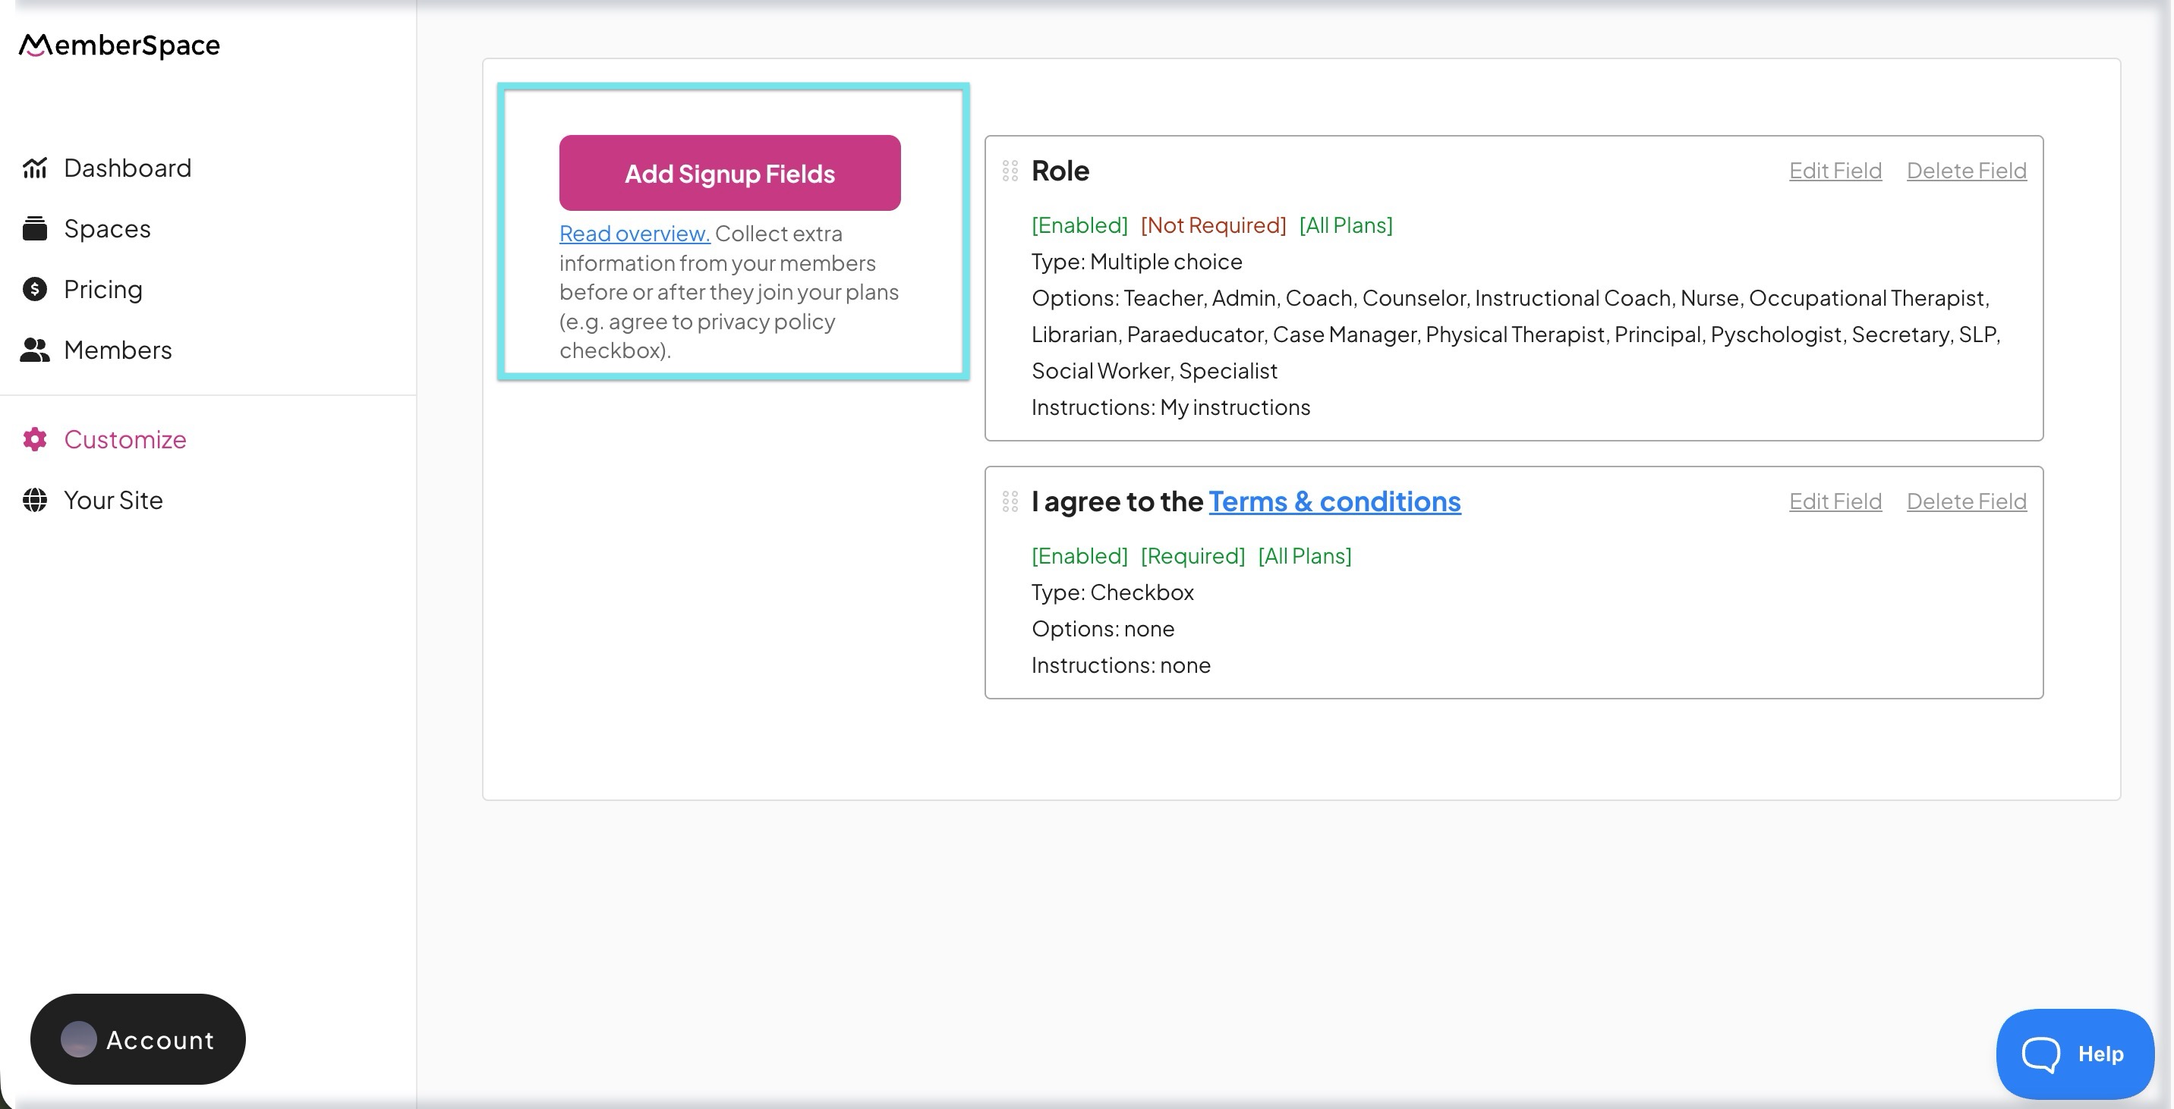Open the Read overview link

pos(634,234)
